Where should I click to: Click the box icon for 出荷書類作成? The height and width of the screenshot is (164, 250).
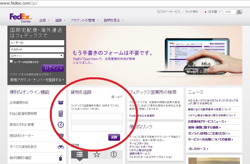(61, 103)
